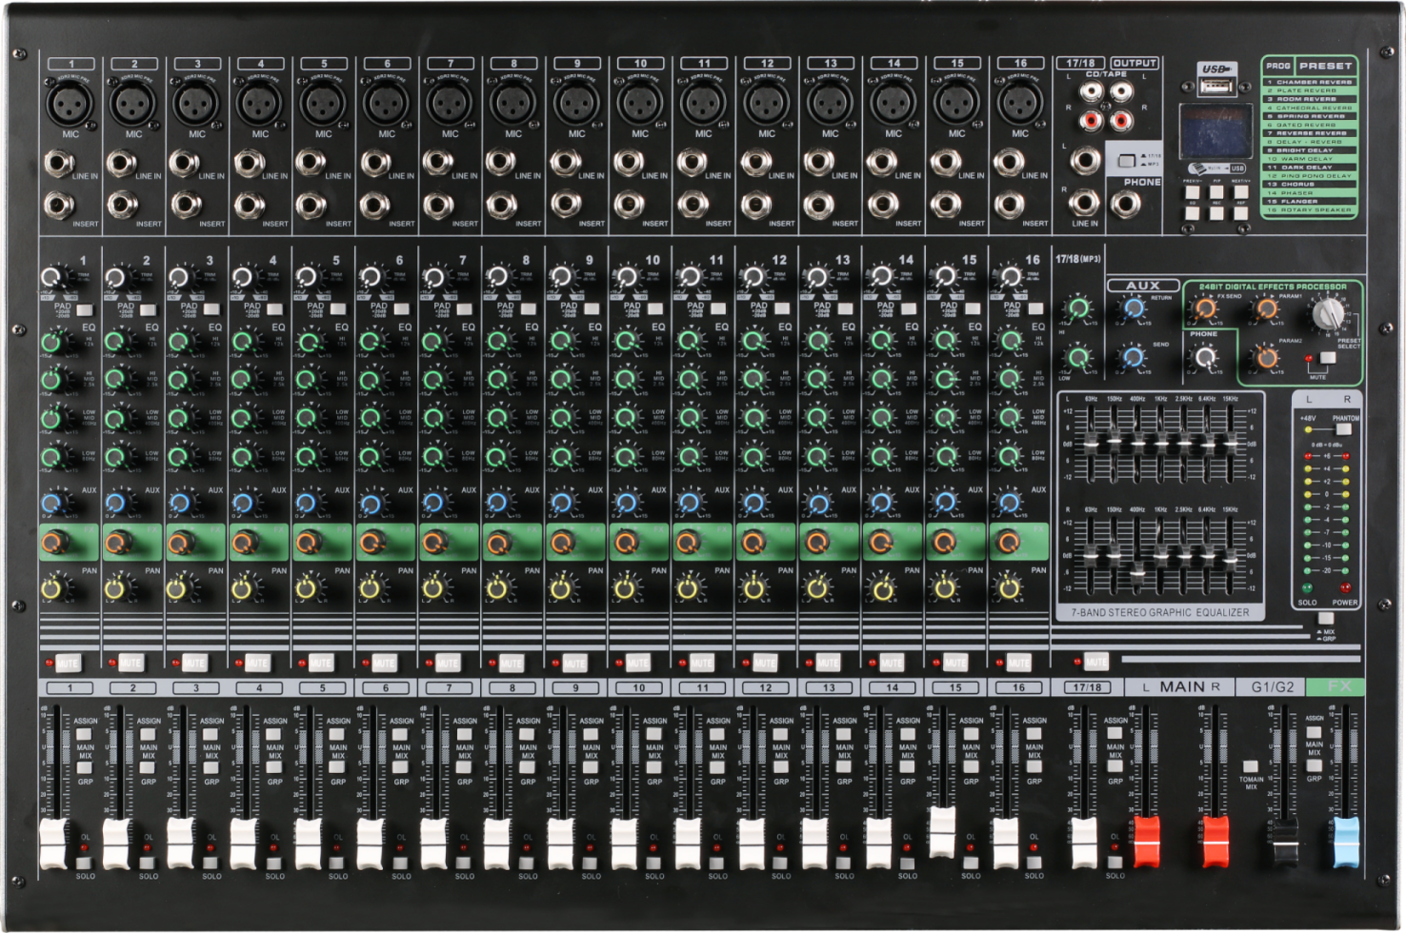The height and width of the screenshot is (933, 1406).
Task: Click channel 3 yellow PAN knob
Action: pyautogui.click(x=179, y=589)
